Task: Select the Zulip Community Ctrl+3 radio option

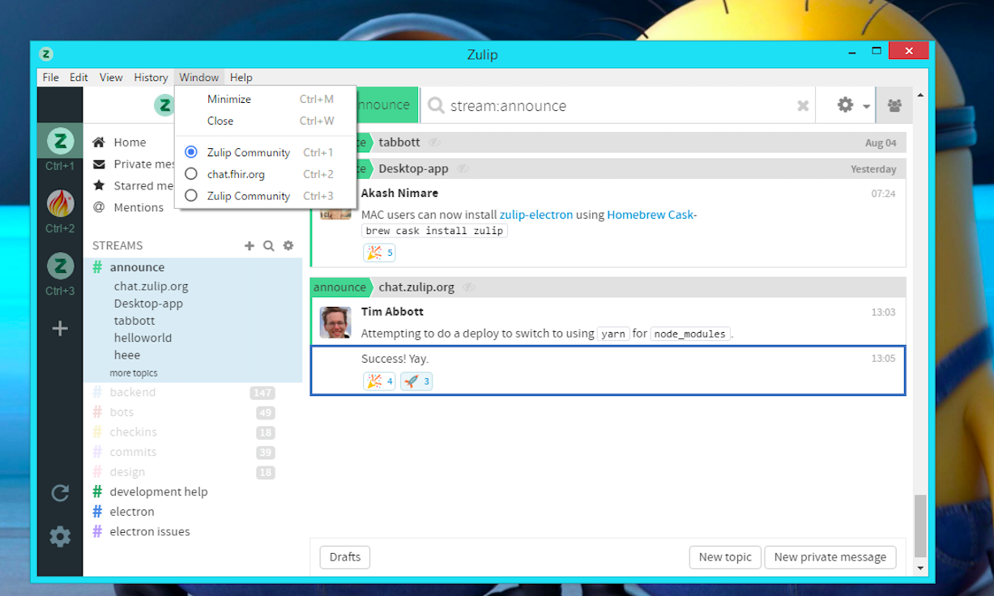Action: click(191, 196)
